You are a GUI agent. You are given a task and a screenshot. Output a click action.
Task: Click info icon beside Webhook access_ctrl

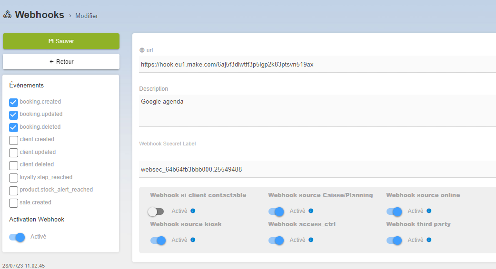click(x=311, y=240)
